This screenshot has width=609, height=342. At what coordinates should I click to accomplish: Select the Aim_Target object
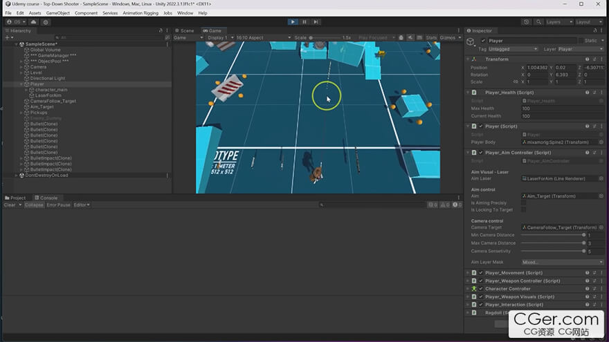coord(42,106)
